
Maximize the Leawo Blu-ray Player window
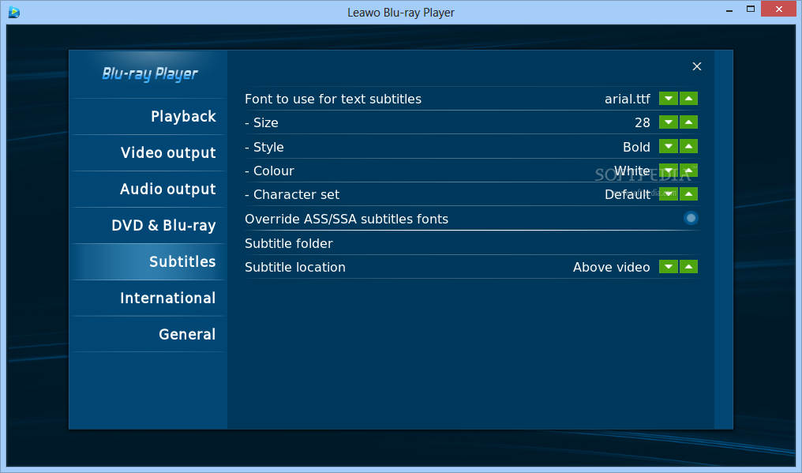[x=751, y=9]
